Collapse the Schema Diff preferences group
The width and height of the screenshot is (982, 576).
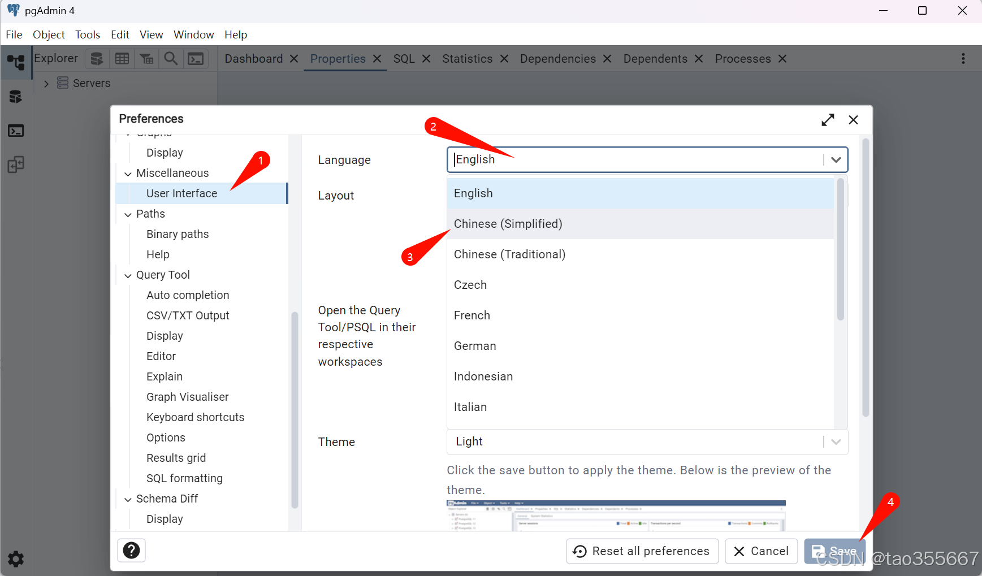tap(128, 499)
